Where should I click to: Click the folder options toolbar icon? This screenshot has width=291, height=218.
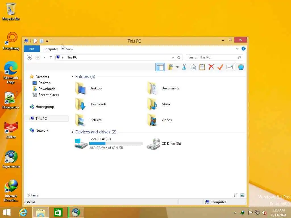[x=171, y=67]
